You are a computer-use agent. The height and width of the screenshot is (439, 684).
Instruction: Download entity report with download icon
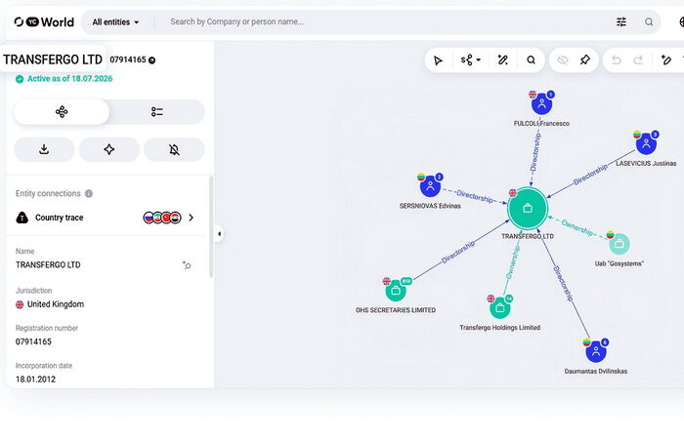coord(44,149)
